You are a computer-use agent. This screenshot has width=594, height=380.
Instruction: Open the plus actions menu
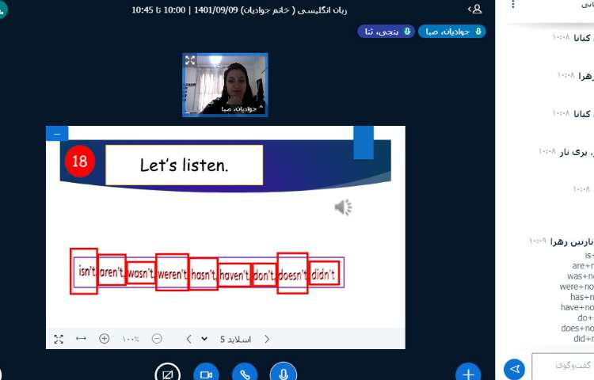point(468,373)
